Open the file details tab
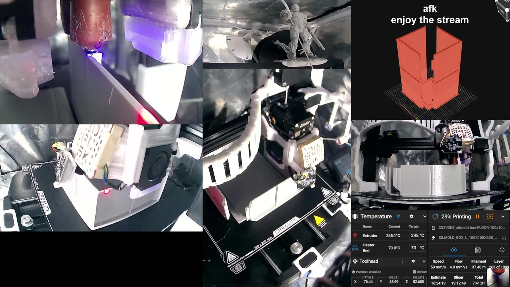The width and height of the screenshot is (510, 287). click(478, 250)
